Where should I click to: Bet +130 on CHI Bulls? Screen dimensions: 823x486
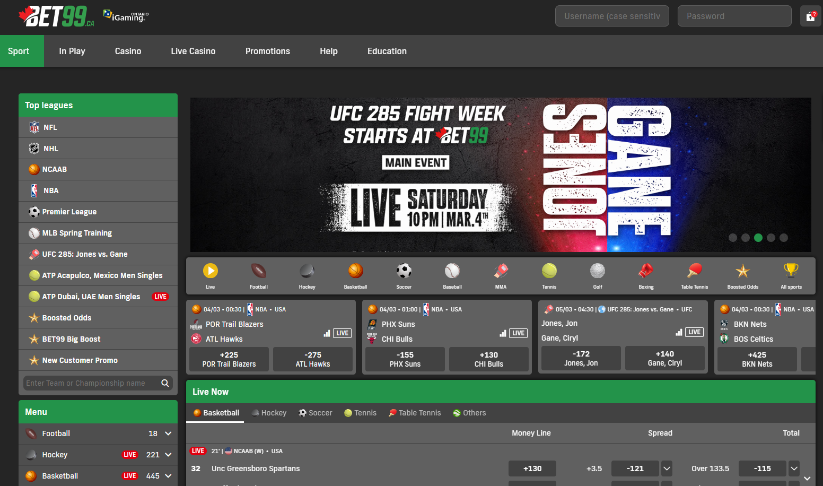click(x=489, y=359)
